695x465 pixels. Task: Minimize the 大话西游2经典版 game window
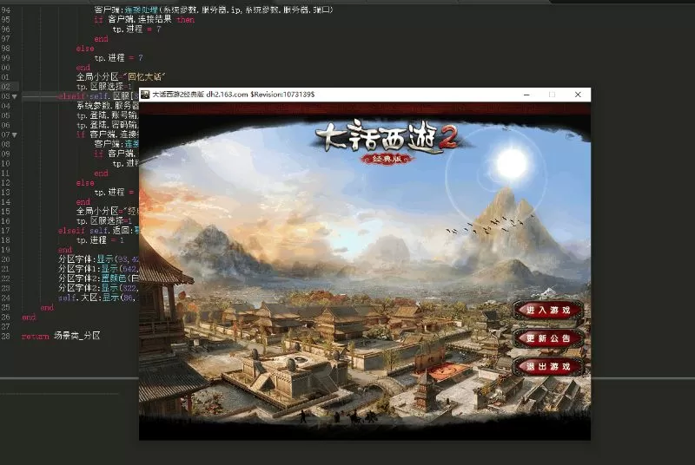coord(526,95)
